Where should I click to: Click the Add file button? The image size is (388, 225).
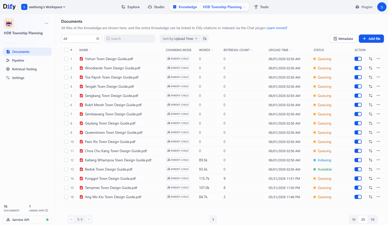[371, 39]
